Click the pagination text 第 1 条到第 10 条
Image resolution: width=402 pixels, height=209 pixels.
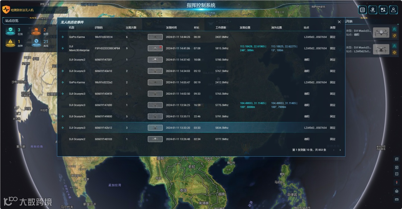(x=309, y=150)
